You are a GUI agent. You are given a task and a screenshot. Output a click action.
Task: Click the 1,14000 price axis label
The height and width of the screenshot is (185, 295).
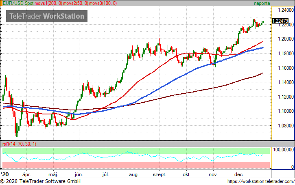coord(286,82)
